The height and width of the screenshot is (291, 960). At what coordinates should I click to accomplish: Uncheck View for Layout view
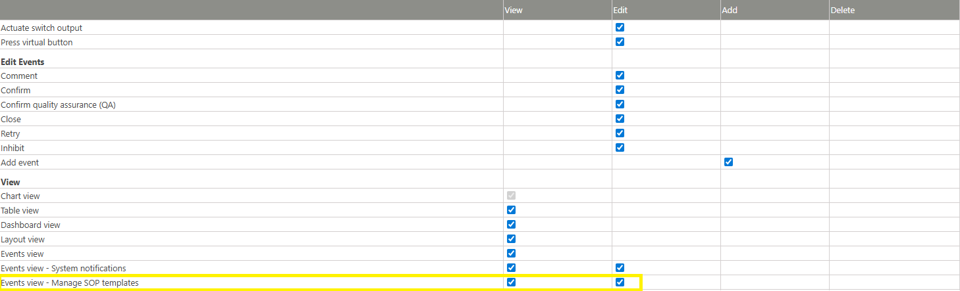pyautogui.click(x=512, y=239)
